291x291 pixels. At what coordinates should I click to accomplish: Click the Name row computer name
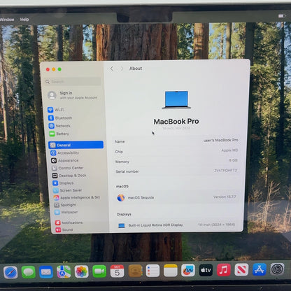(220, 140)
